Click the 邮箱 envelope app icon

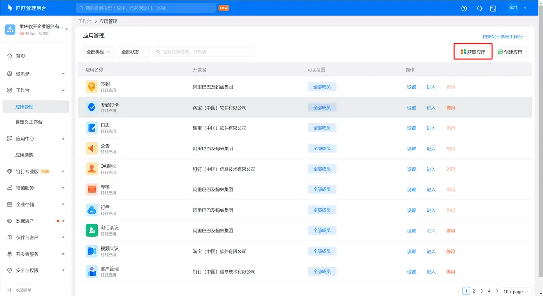point(92,189)
